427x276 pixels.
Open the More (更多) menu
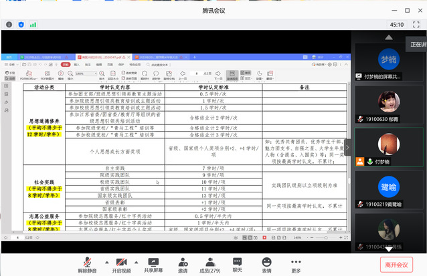click(x=296, y=264)
